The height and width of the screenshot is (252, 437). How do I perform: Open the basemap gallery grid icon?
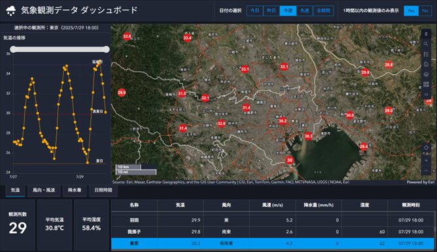point(426,84)
